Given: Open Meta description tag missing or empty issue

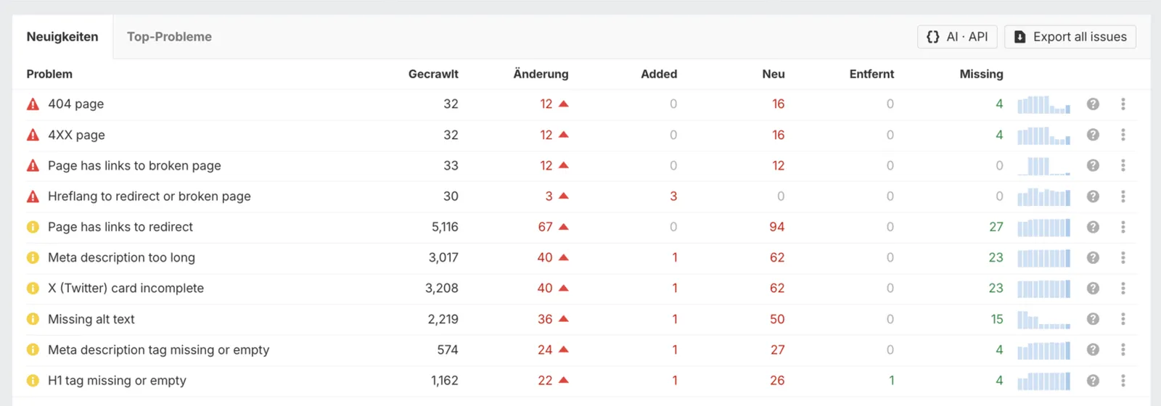Looking at the screenshot, I should click(158, 349).
